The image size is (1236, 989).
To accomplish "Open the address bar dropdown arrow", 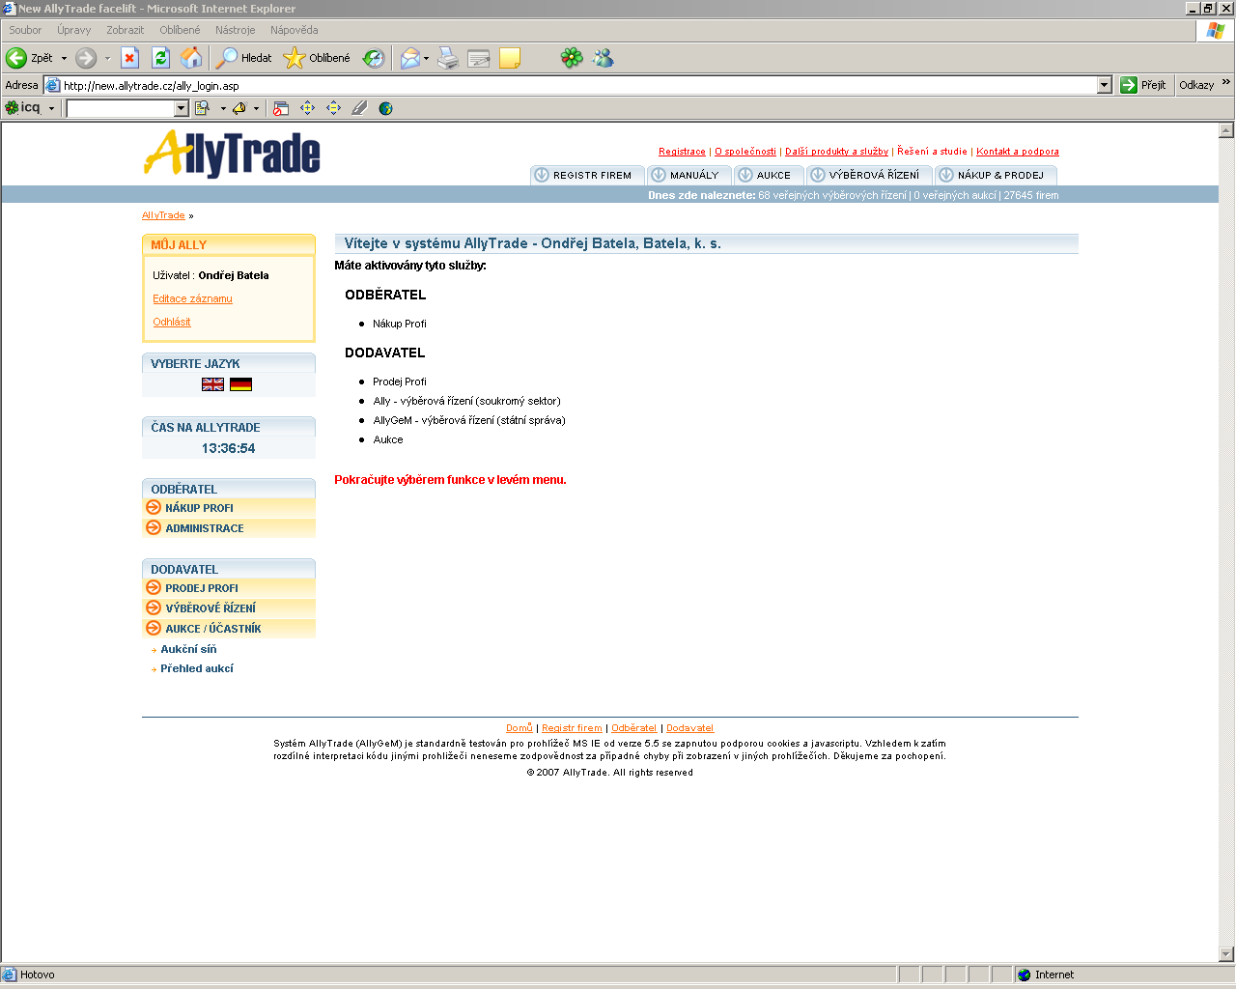I will coord(1105,85).
